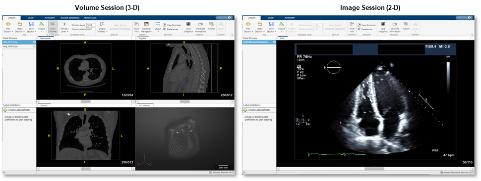This screenshot has width=481, height=181.
Task: Collapse the toolstrip in Image Session window
Action: [x=472, y=35]
